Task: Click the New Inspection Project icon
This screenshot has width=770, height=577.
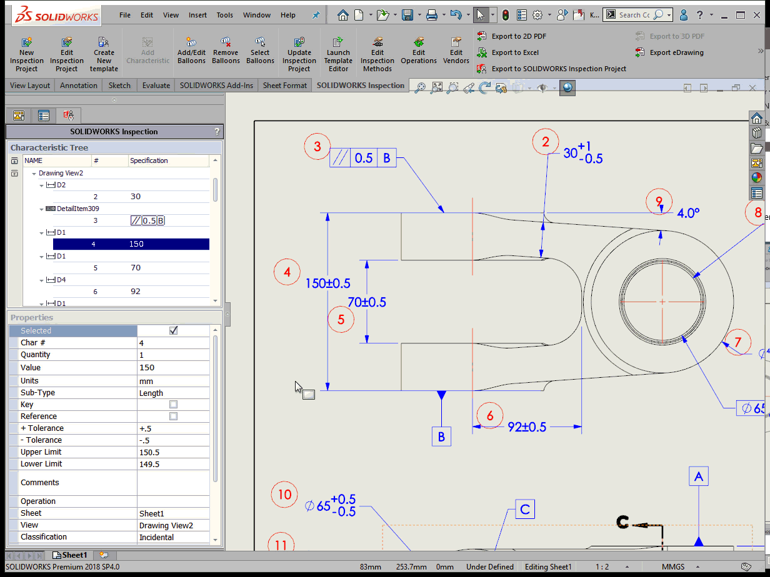Action: coord(27,43)
